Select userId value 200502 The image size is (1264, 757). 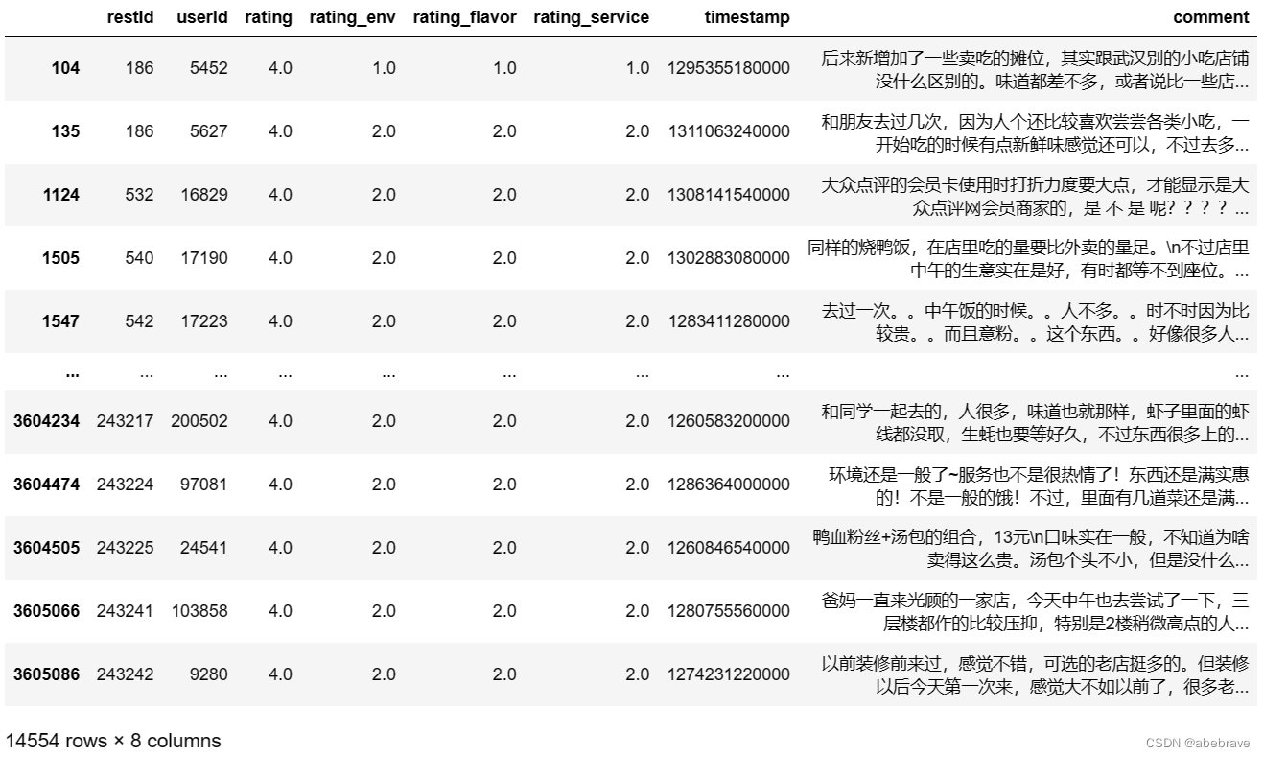click(x=200, y=421)
